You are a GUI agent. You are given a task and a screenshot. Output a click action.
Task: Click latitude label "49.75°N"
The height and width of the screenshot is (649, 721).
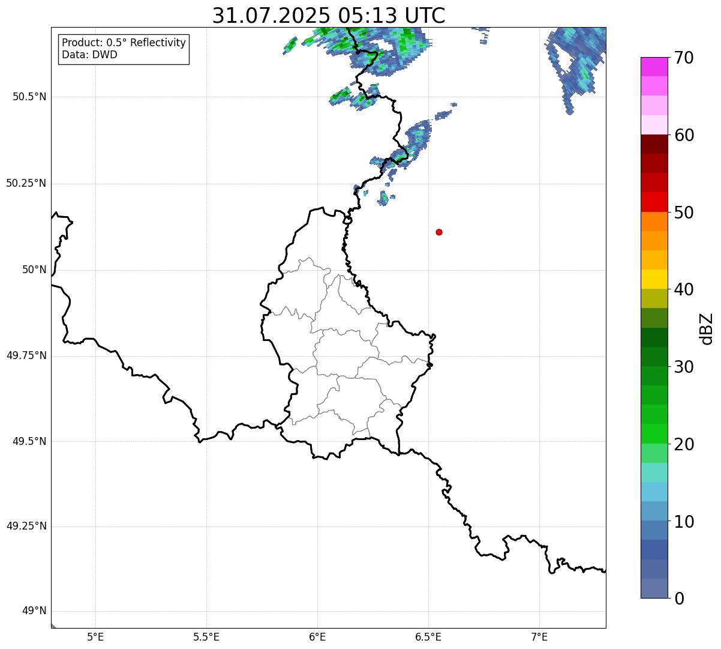point(26,355)
